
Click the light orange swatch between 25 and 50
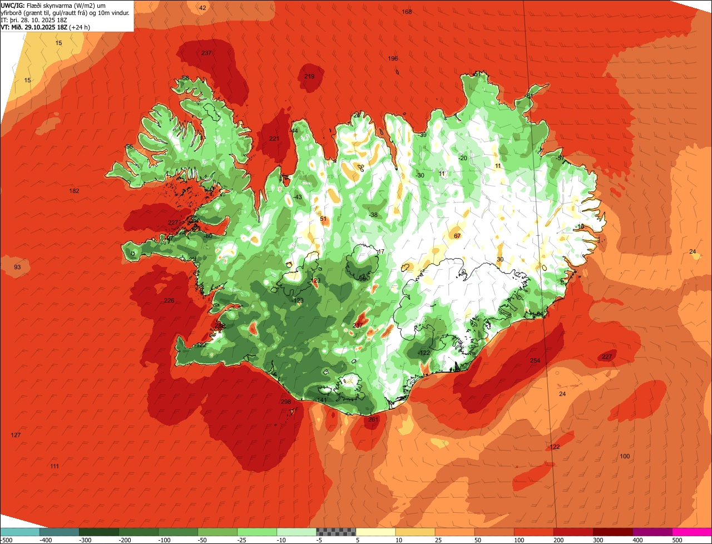[454, 532]
